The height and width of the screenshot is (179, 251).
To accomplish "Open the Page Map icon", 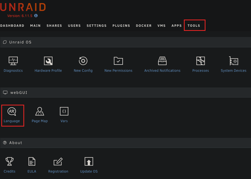I will pos(40,111).
